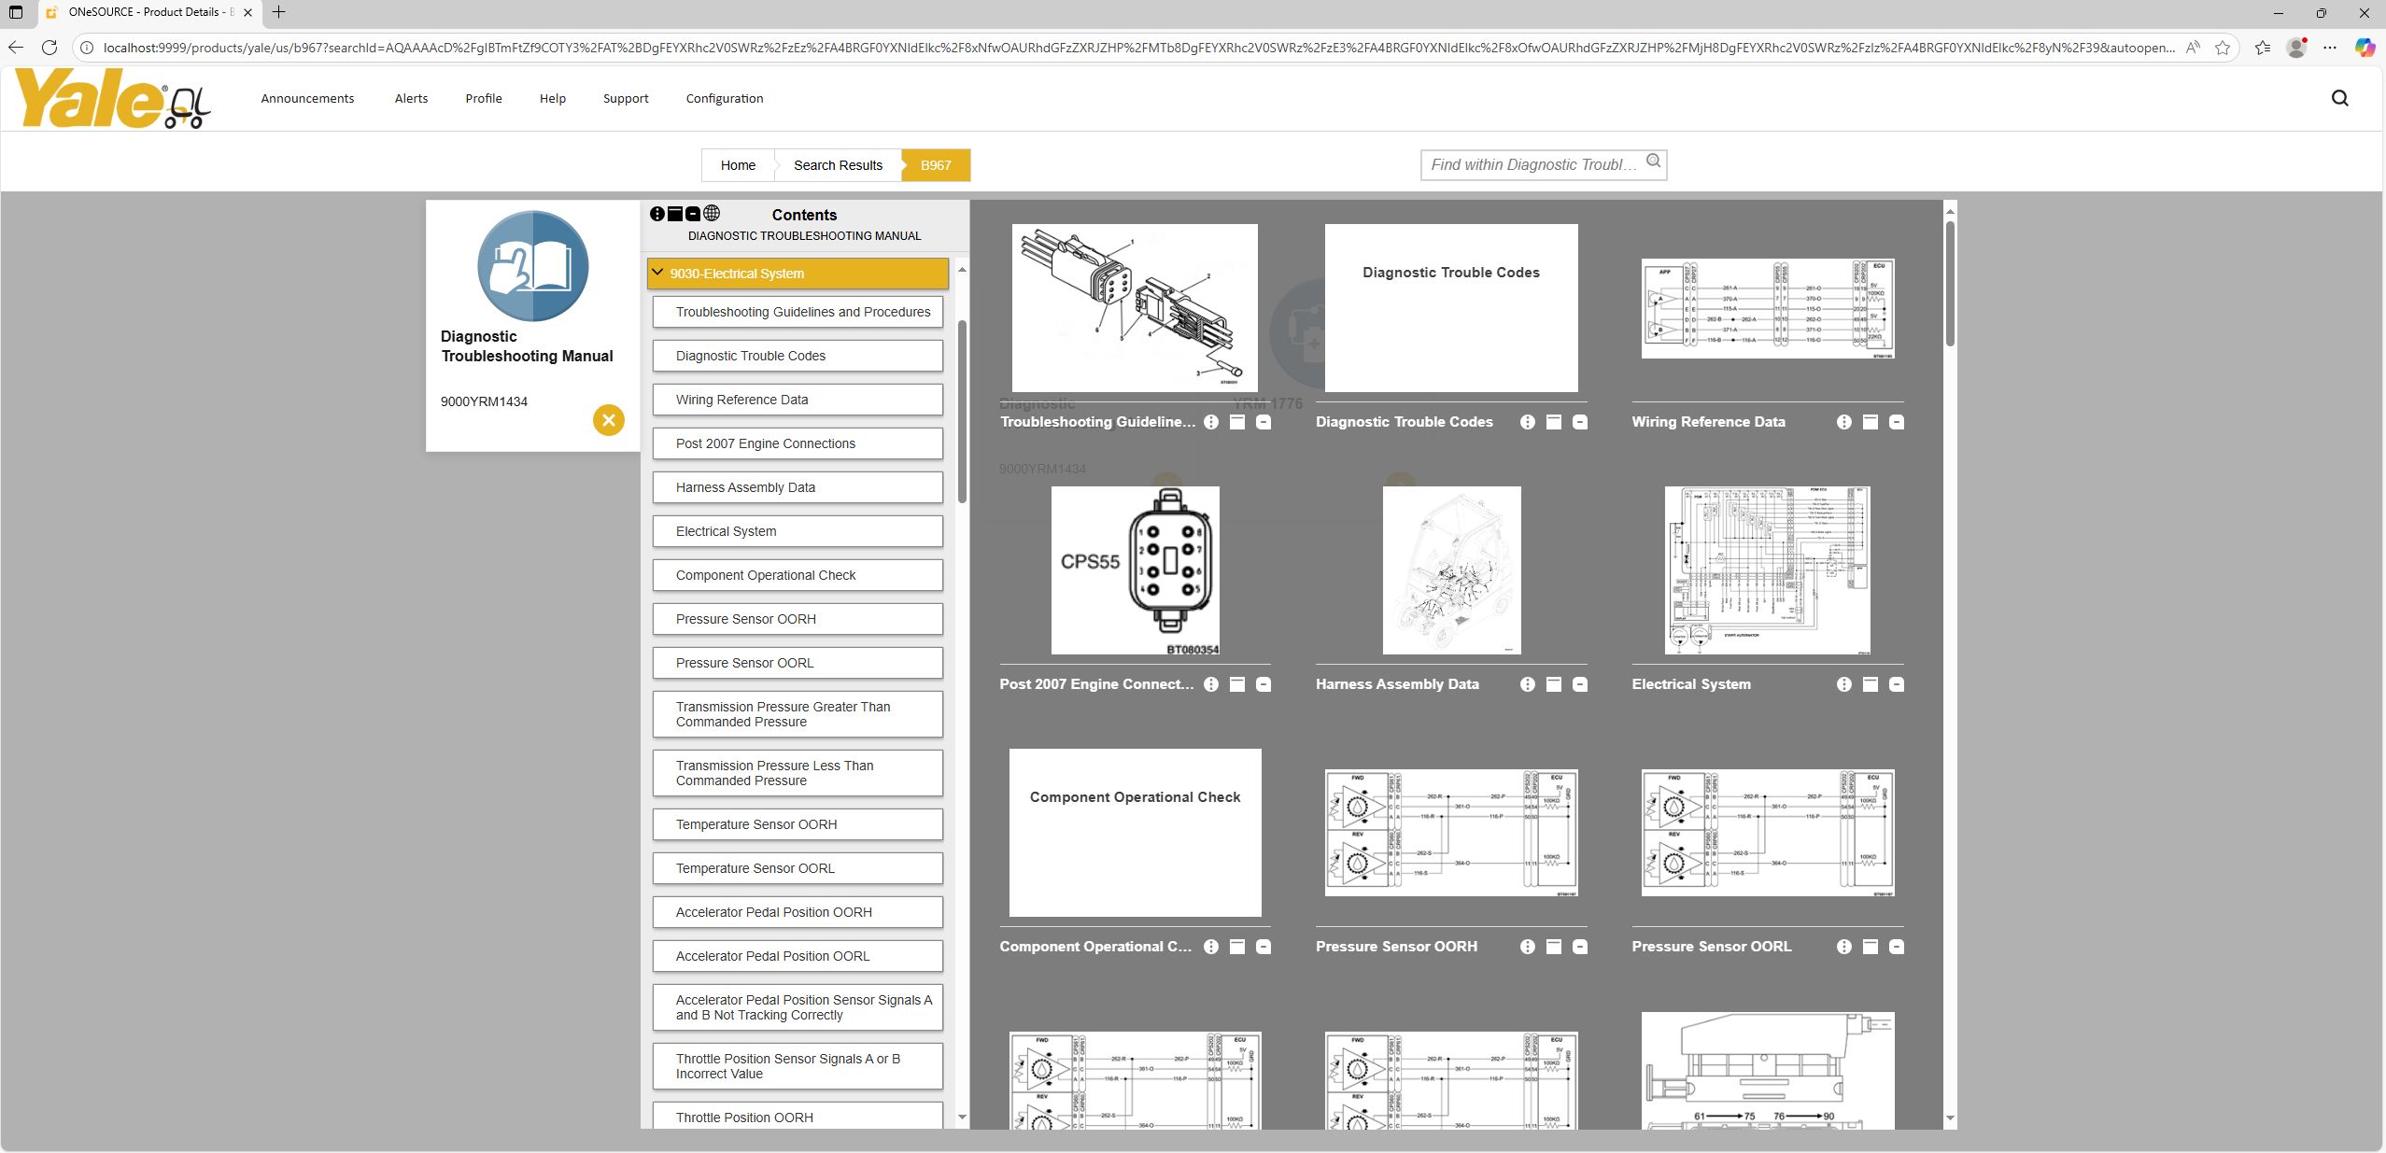The image size is (2386, 1153).
Task: Click the contents list scroll-up arrow
Action: tap(962, 270)
